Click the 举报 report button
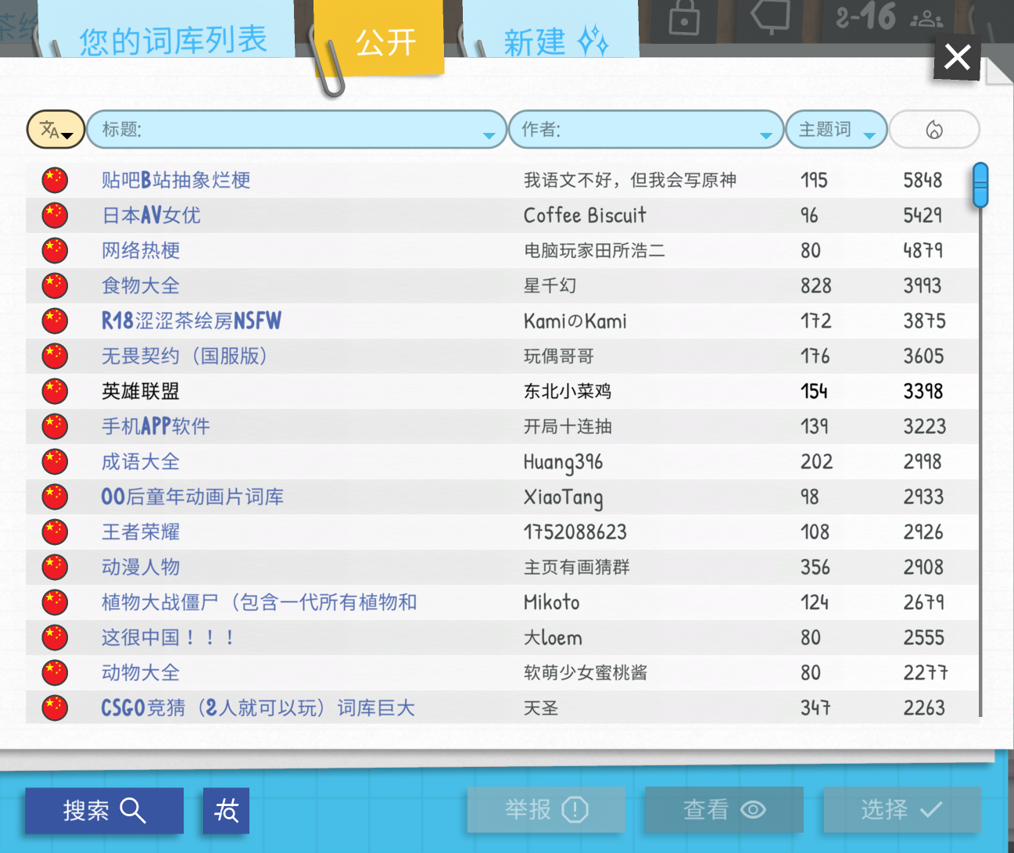Image resolution: width=1014 pixels, height=853 pixels. 546,810
